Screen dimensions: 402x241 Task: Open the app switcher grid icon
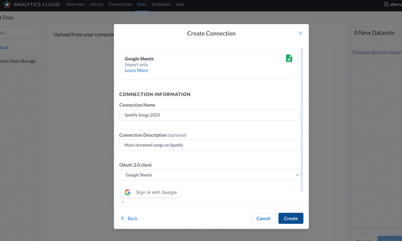pos(386,5)
